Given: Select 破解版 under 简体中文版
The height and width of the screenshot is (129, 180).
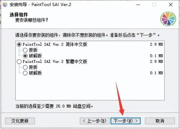Looking at the screenshot, I should coord(25,56).
